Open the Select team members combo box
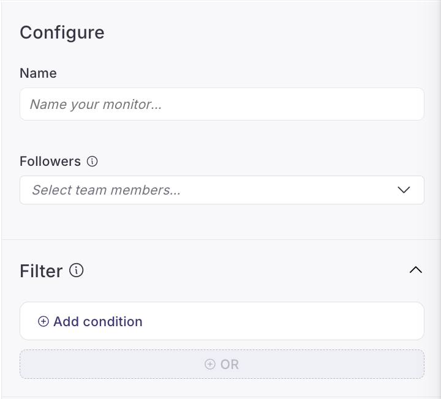The image size is (441, 399). click(x=222, y=190)
